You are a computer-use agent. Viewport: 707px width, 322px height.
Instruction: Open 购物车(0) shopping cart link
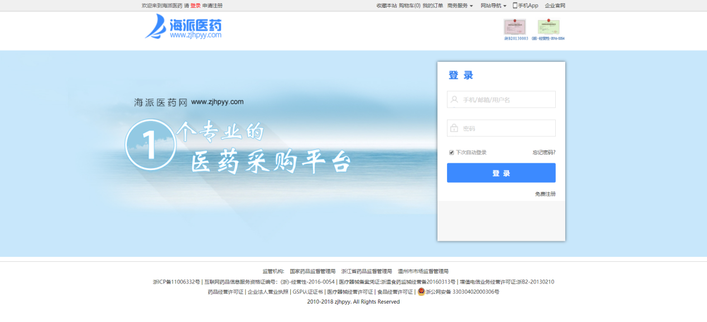pos(409,6)
